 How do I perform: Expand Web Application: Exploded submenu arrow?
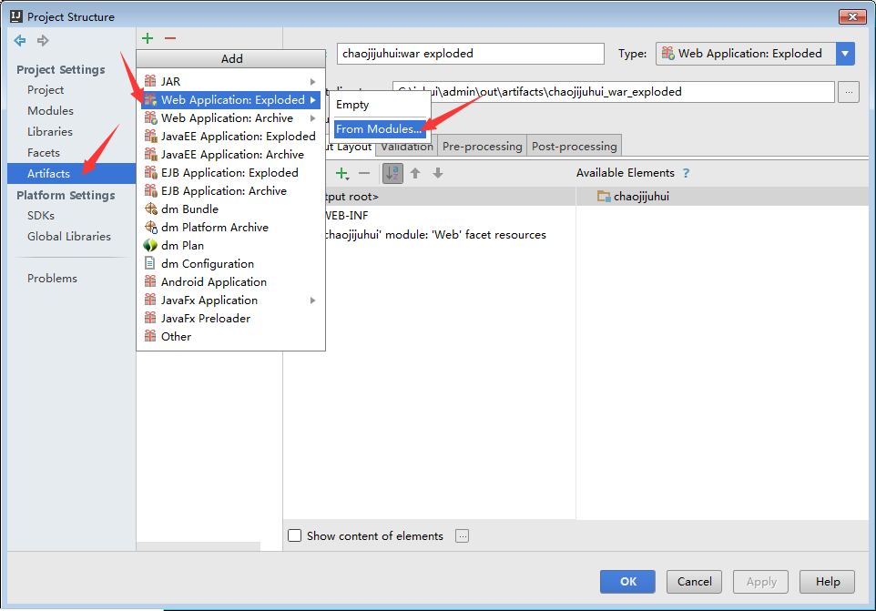(x=313, y=100)
